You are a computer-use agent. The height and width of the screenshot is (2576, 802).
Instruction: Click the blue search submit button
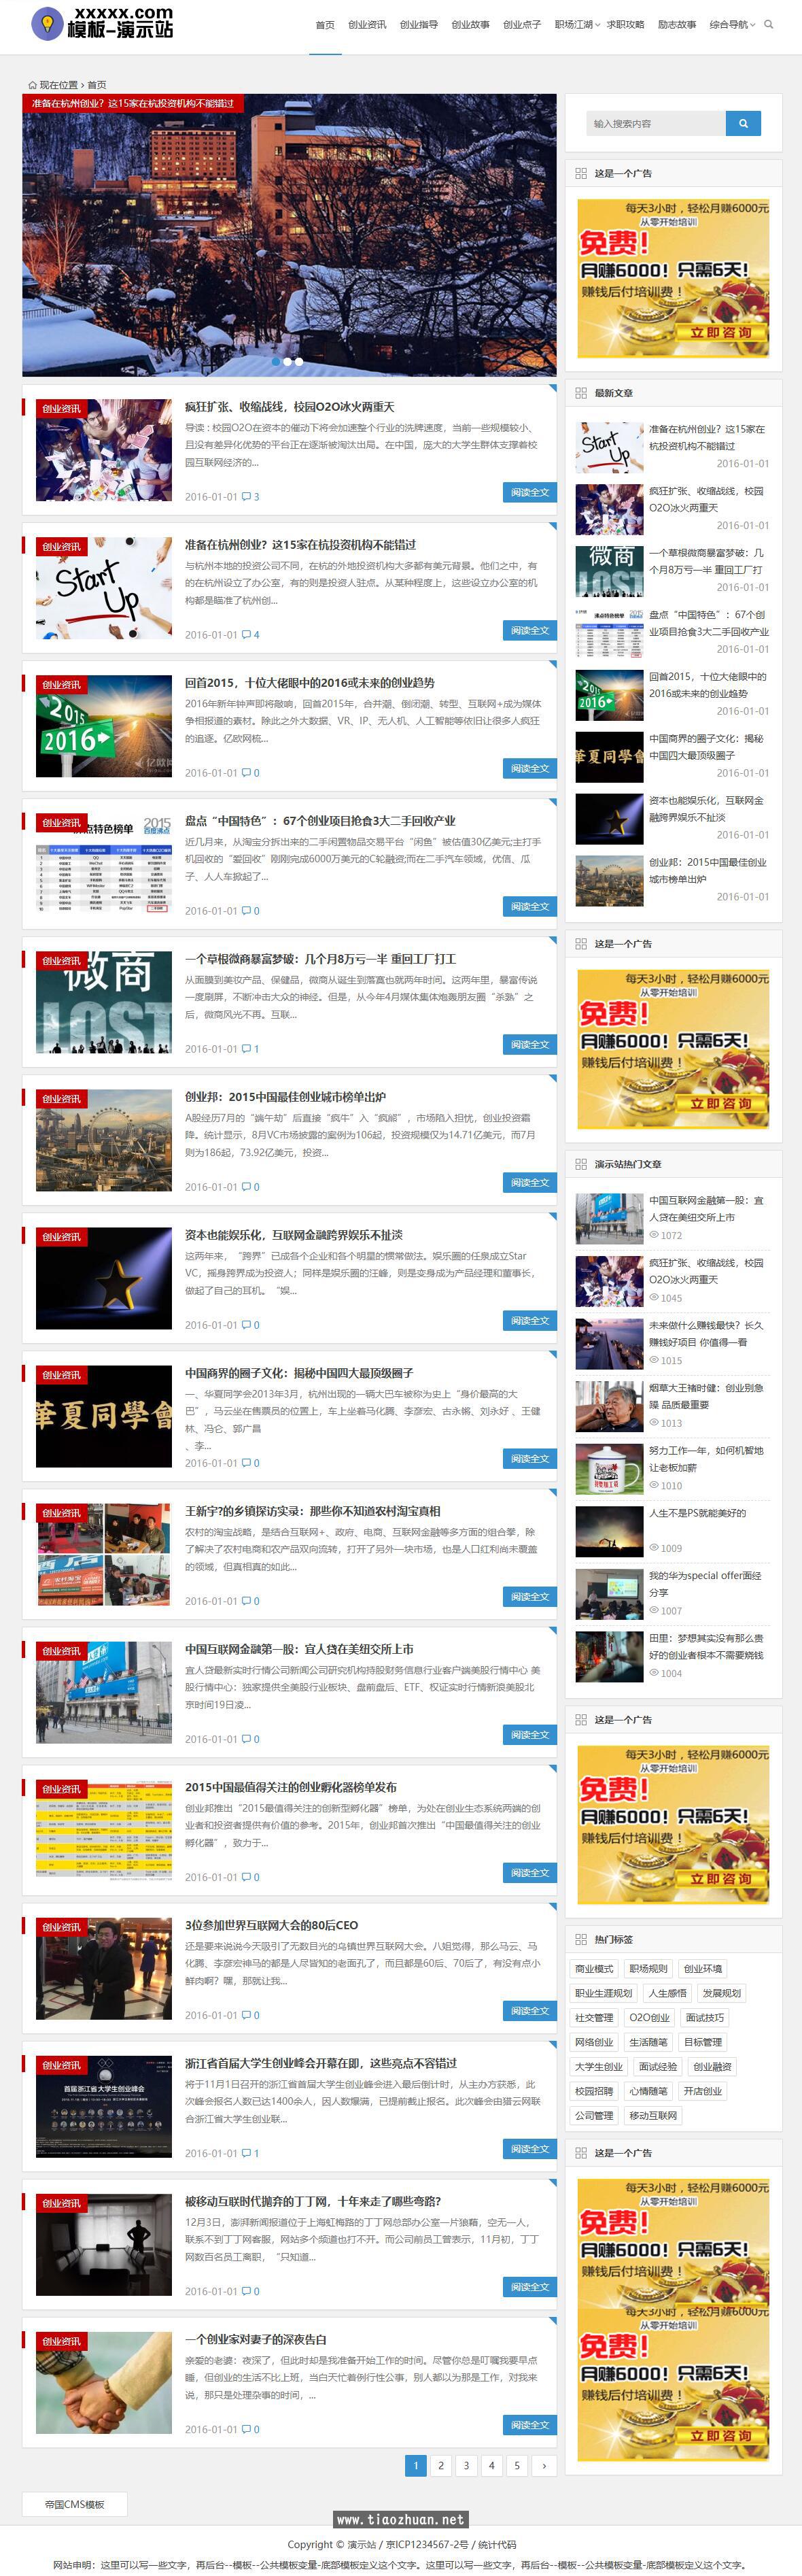743,123
